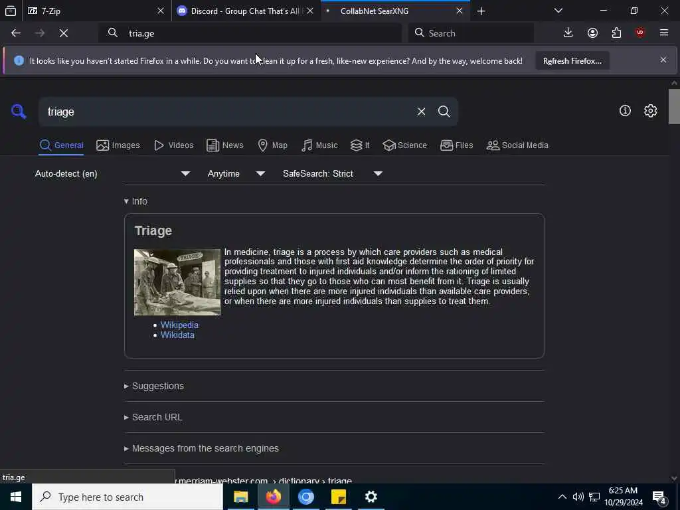
Task: Open the network tray icon
Action: point(594,497)
